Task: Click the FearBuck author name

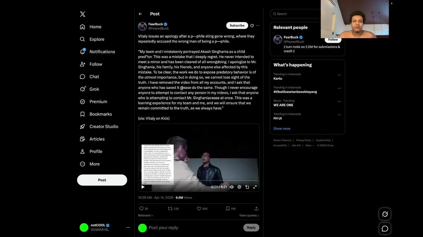Action: point(156,24)
